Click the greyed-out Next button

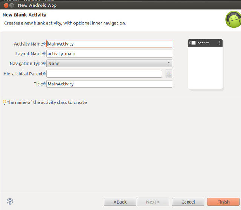coord(153,202)
